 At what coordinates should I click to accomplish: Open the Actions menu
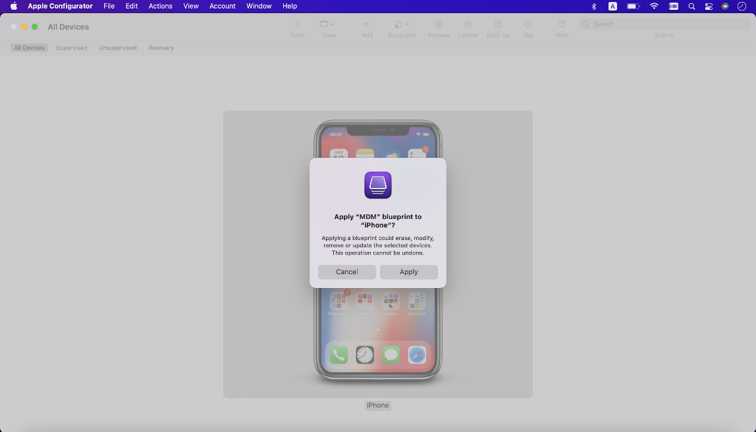point(161,7)
